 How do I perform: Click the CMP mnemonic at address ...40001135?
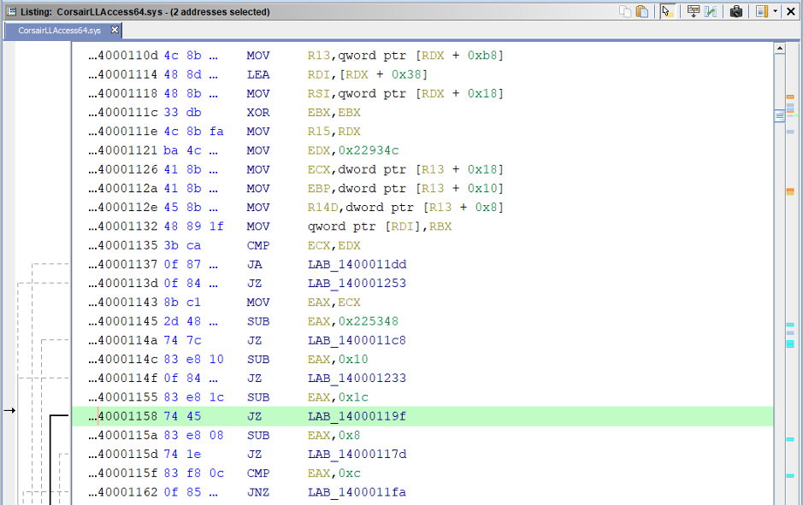pyautogui.click(x=258, y=245)
